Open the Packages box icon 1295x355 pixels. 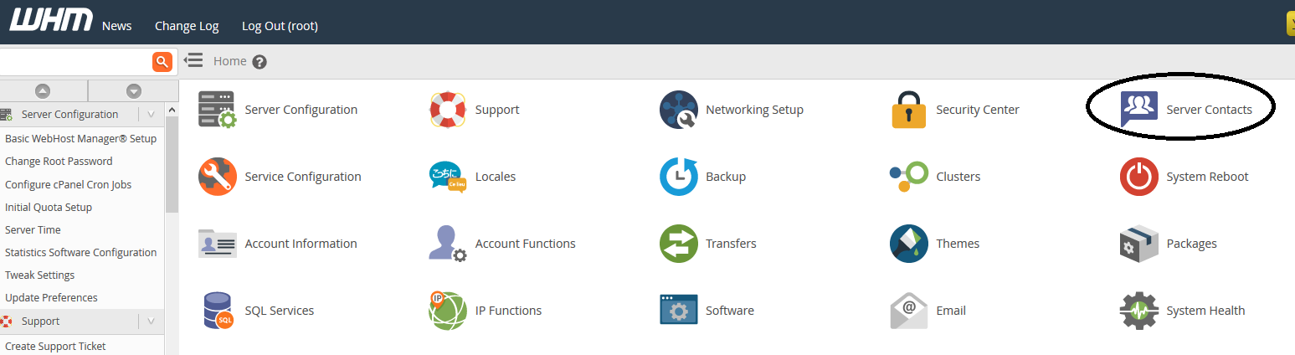1138,244
